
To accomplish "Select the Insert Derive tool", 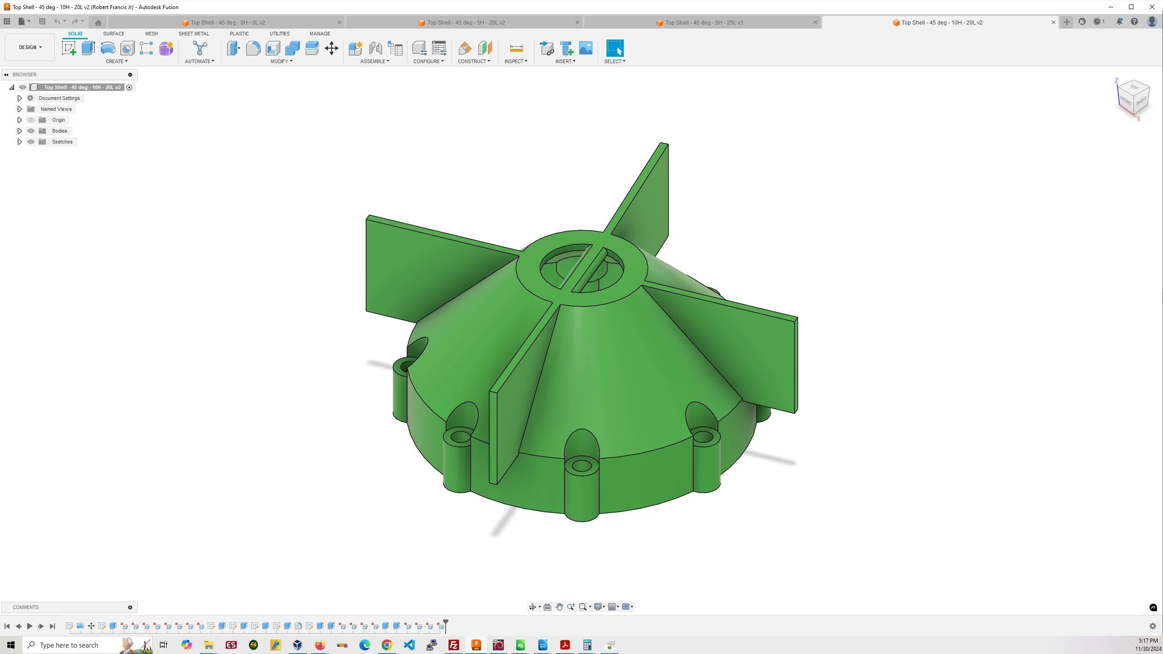I will (x=547, y=48).
